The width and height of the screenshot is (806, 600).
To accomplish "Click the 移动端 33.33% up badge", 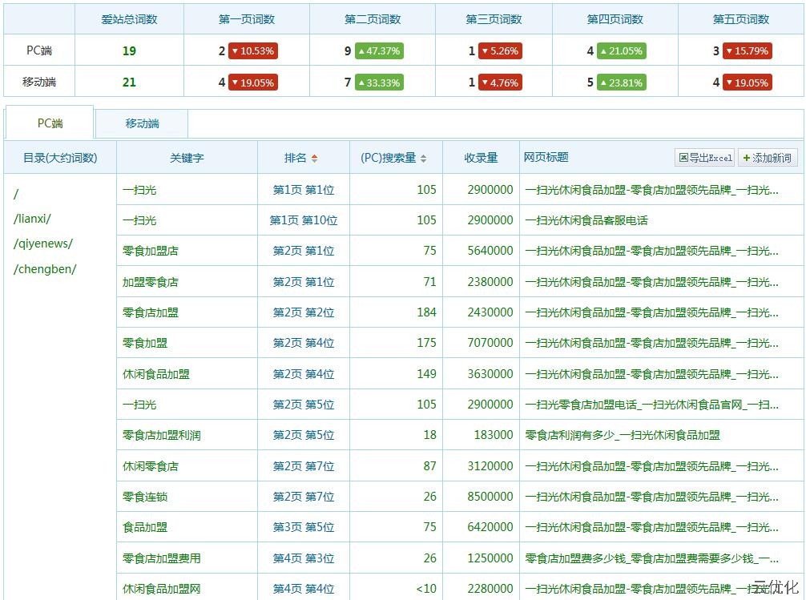I will (x=379, y=83).
